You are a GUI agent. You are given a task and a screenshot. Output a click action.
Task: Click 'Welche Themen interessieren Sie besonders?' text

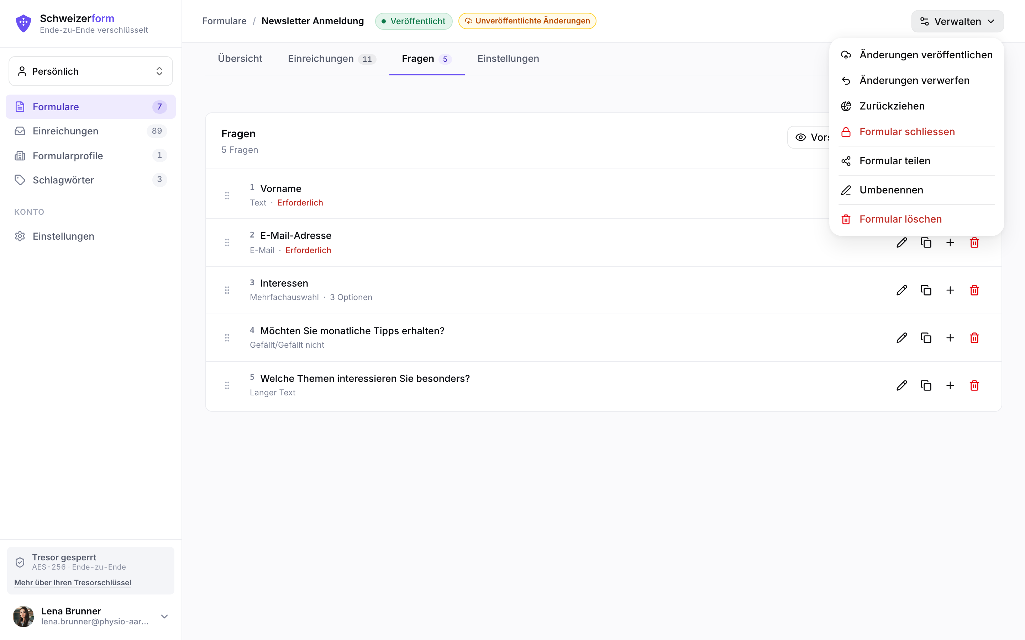tap(365, 378)
